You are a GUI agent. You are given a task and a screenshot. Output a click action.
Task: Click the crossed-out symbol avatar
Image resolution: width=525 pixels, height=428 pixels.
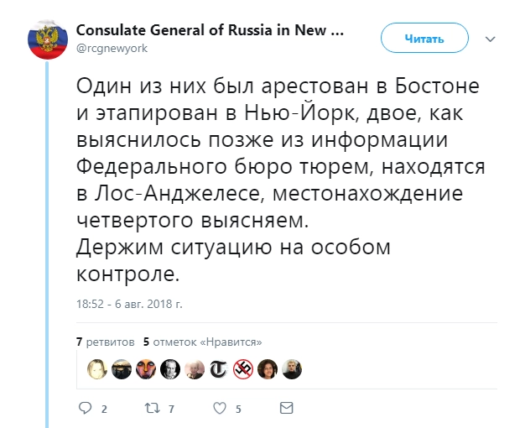point(243,368)
